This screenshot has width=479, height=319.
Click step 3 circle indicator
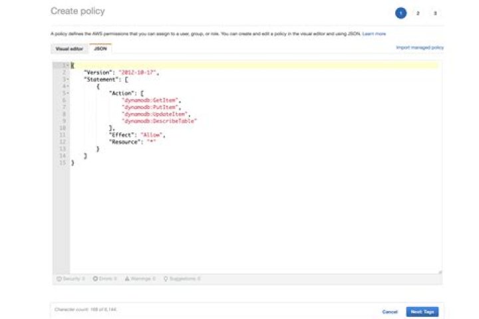pyautogui.click(x=434, y=13)
